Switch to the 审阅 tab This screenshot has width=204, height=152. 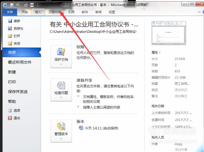(x=98, y=12)
